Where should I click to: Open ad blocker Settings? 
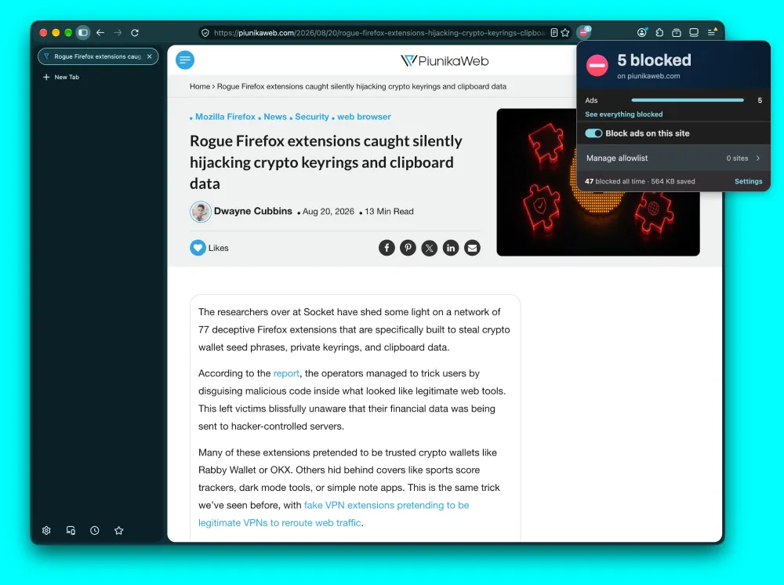pyautogui.click(x=748, y=181)
